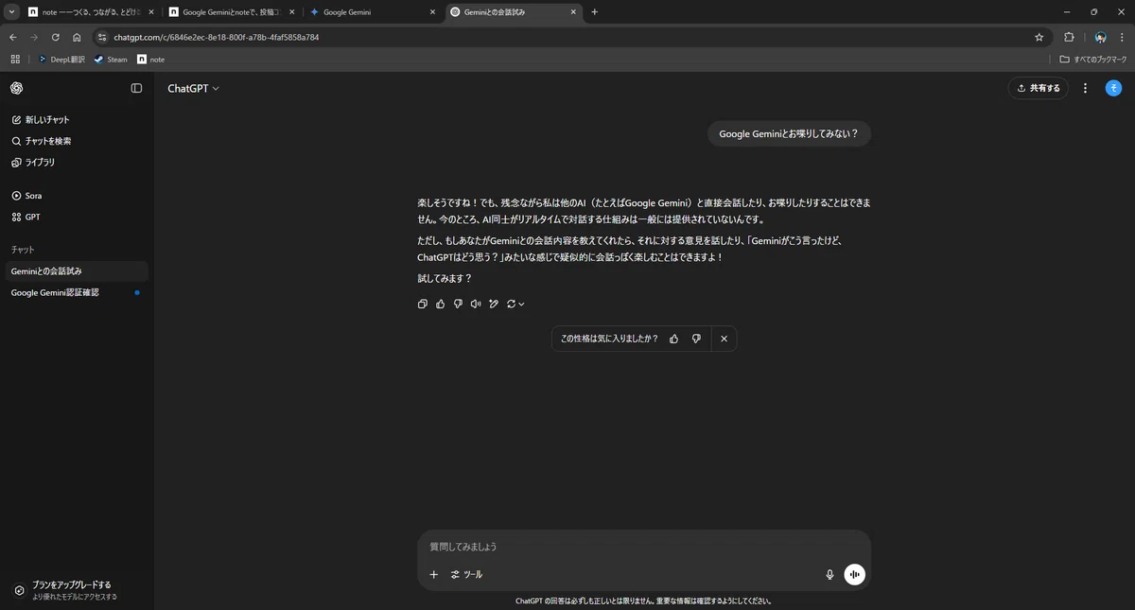The image size is (1135, 610).
Task: Reload the current page
Action: click(x=55, y=37)
